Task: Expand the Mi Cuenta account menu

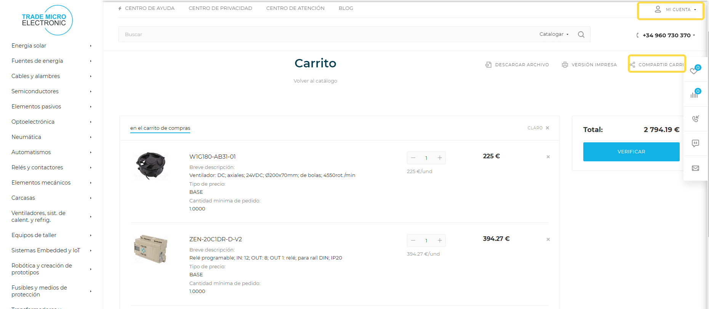Action: pos(675,10)
